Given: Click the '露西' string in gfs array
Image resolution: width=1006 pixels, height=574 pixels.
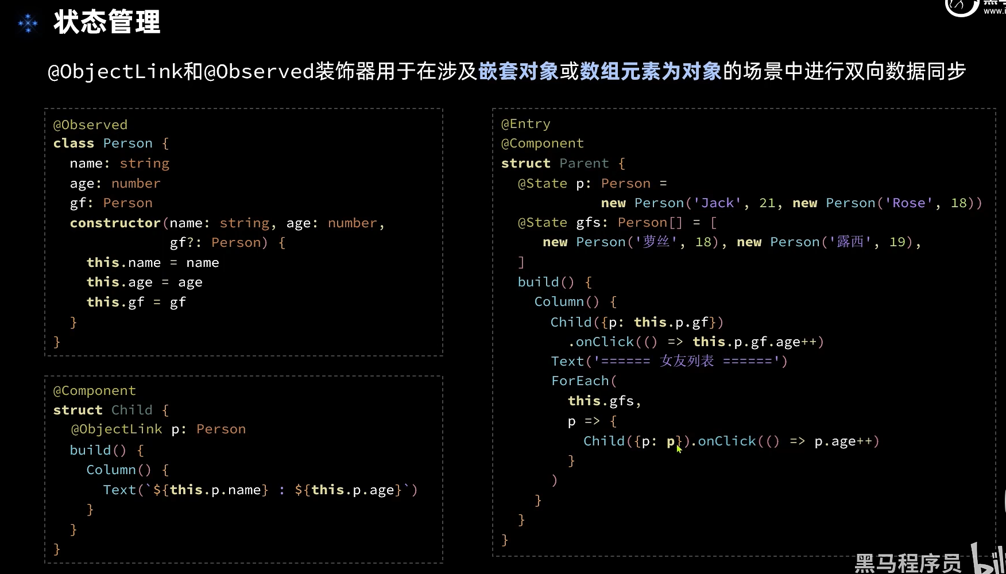Looking at the screenshot, I should [850, 242].
